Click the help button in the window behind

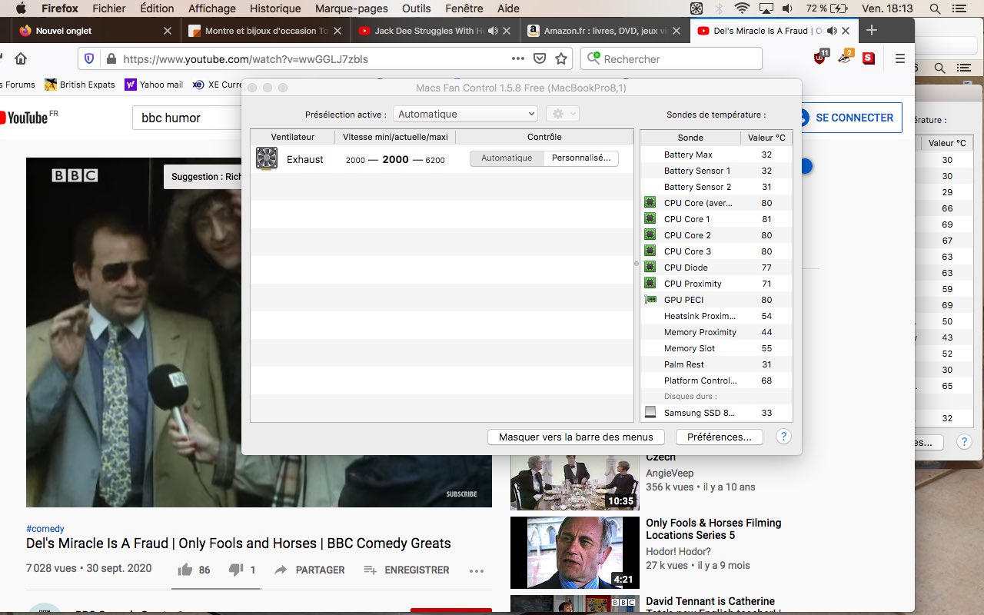(963, 442)
